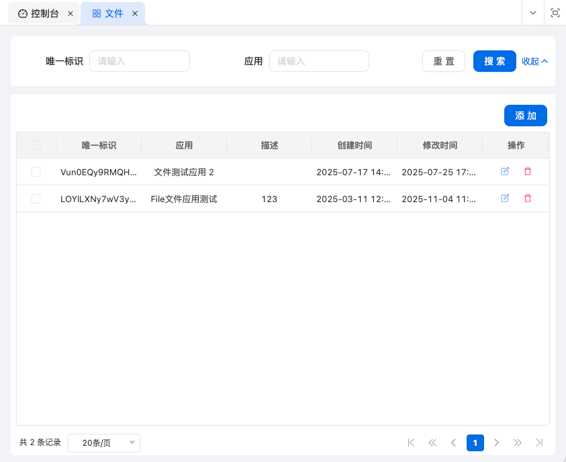The width and height of the screenshot is (566, 462).
Task: Click edit icon for File文件应用测试 row
Action: (x=505, y=198)
